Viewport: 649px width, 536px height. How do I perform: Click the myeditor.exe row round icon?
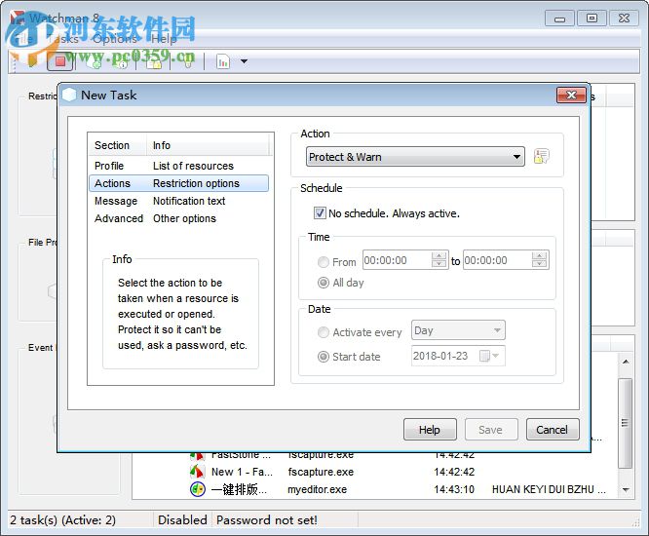point(198,489)
